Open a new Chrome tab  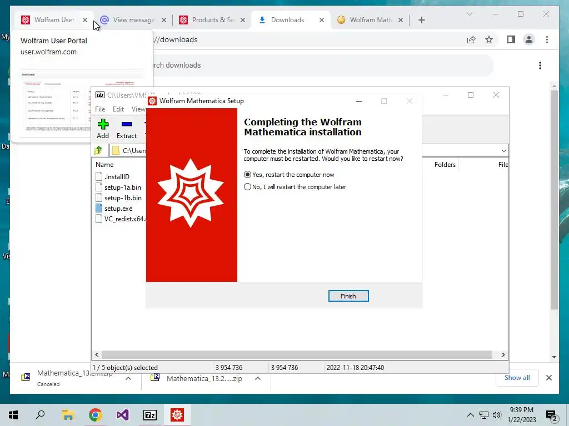tap(421, 20)
